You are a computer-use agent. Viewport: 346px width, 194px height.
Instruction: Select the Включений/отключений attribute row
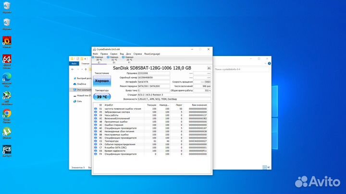click(x=151, y=118)
